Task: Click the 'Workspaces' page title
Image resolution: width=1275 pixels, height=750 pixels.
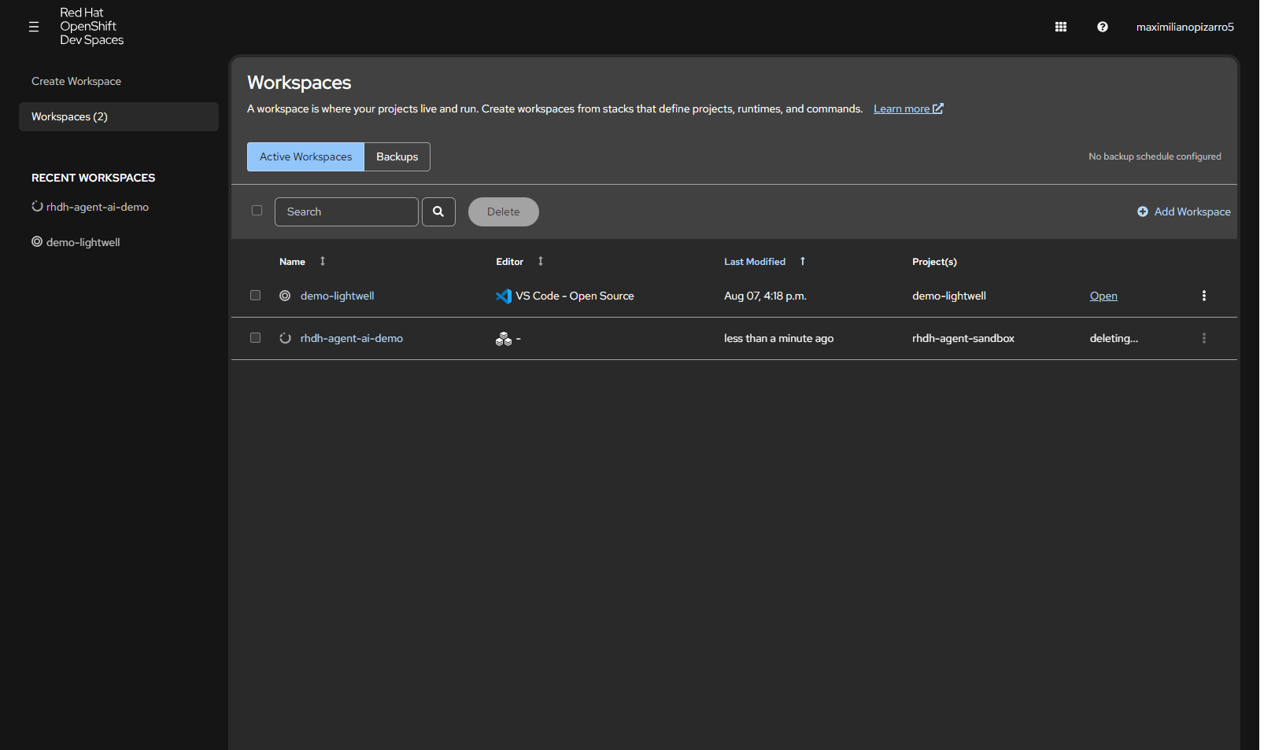Action: click(x=299, y=83)
